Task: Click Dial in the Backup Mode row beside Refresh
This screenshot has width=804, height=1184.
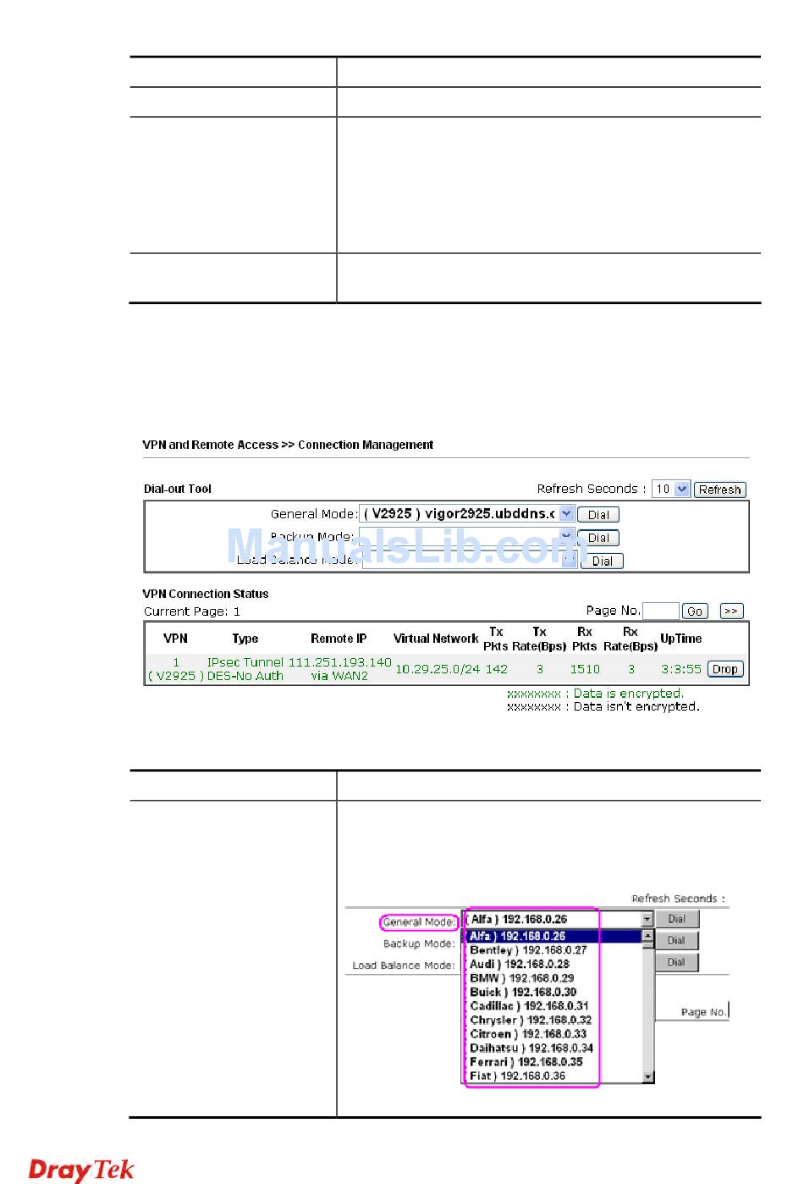Action: point(598,538)
